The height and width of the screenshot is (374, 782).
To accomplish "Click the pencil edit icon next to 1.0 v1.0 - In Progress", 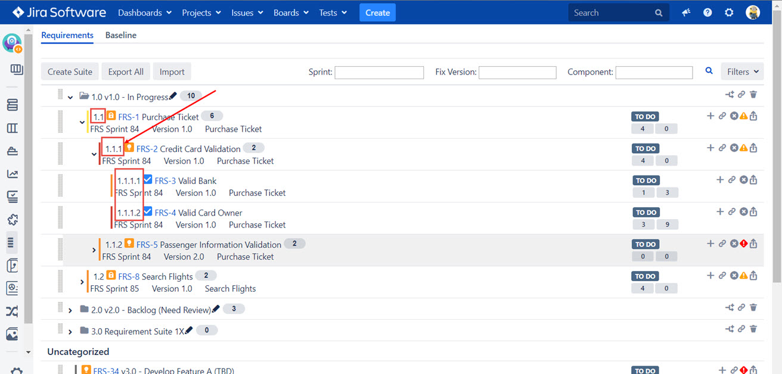I will coord(173,96).
